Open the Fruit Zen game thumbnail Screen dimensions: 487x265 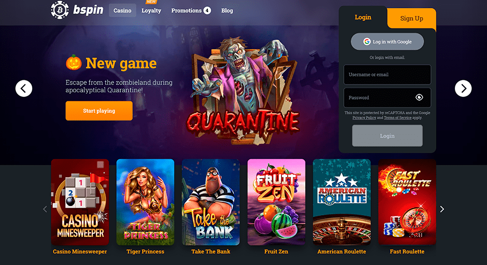[277, 202]
